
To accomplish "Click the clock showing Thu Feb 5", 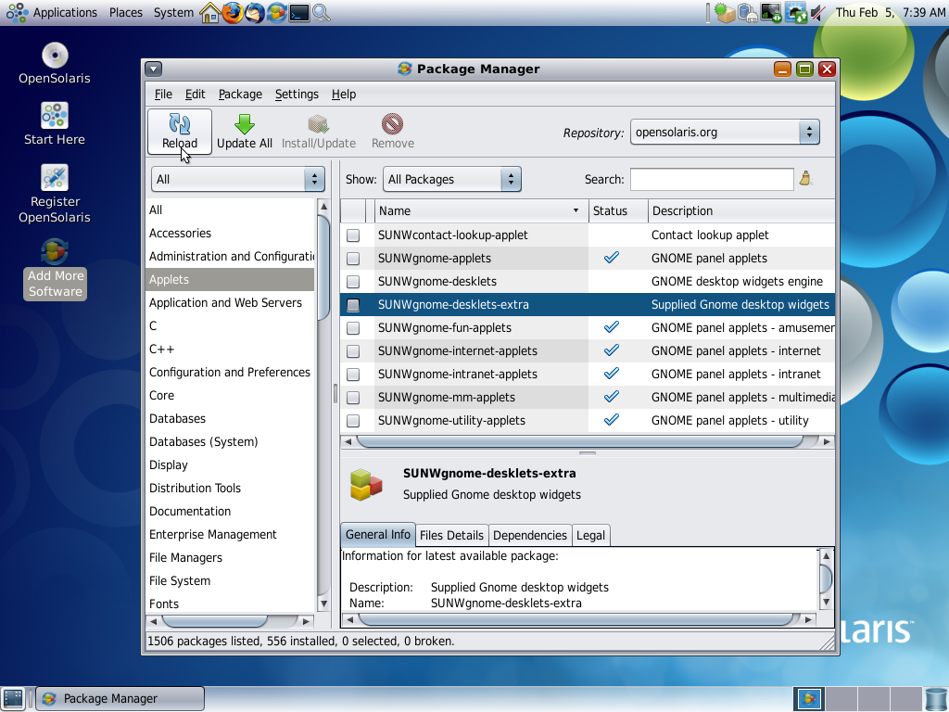I will click(890, 13).
